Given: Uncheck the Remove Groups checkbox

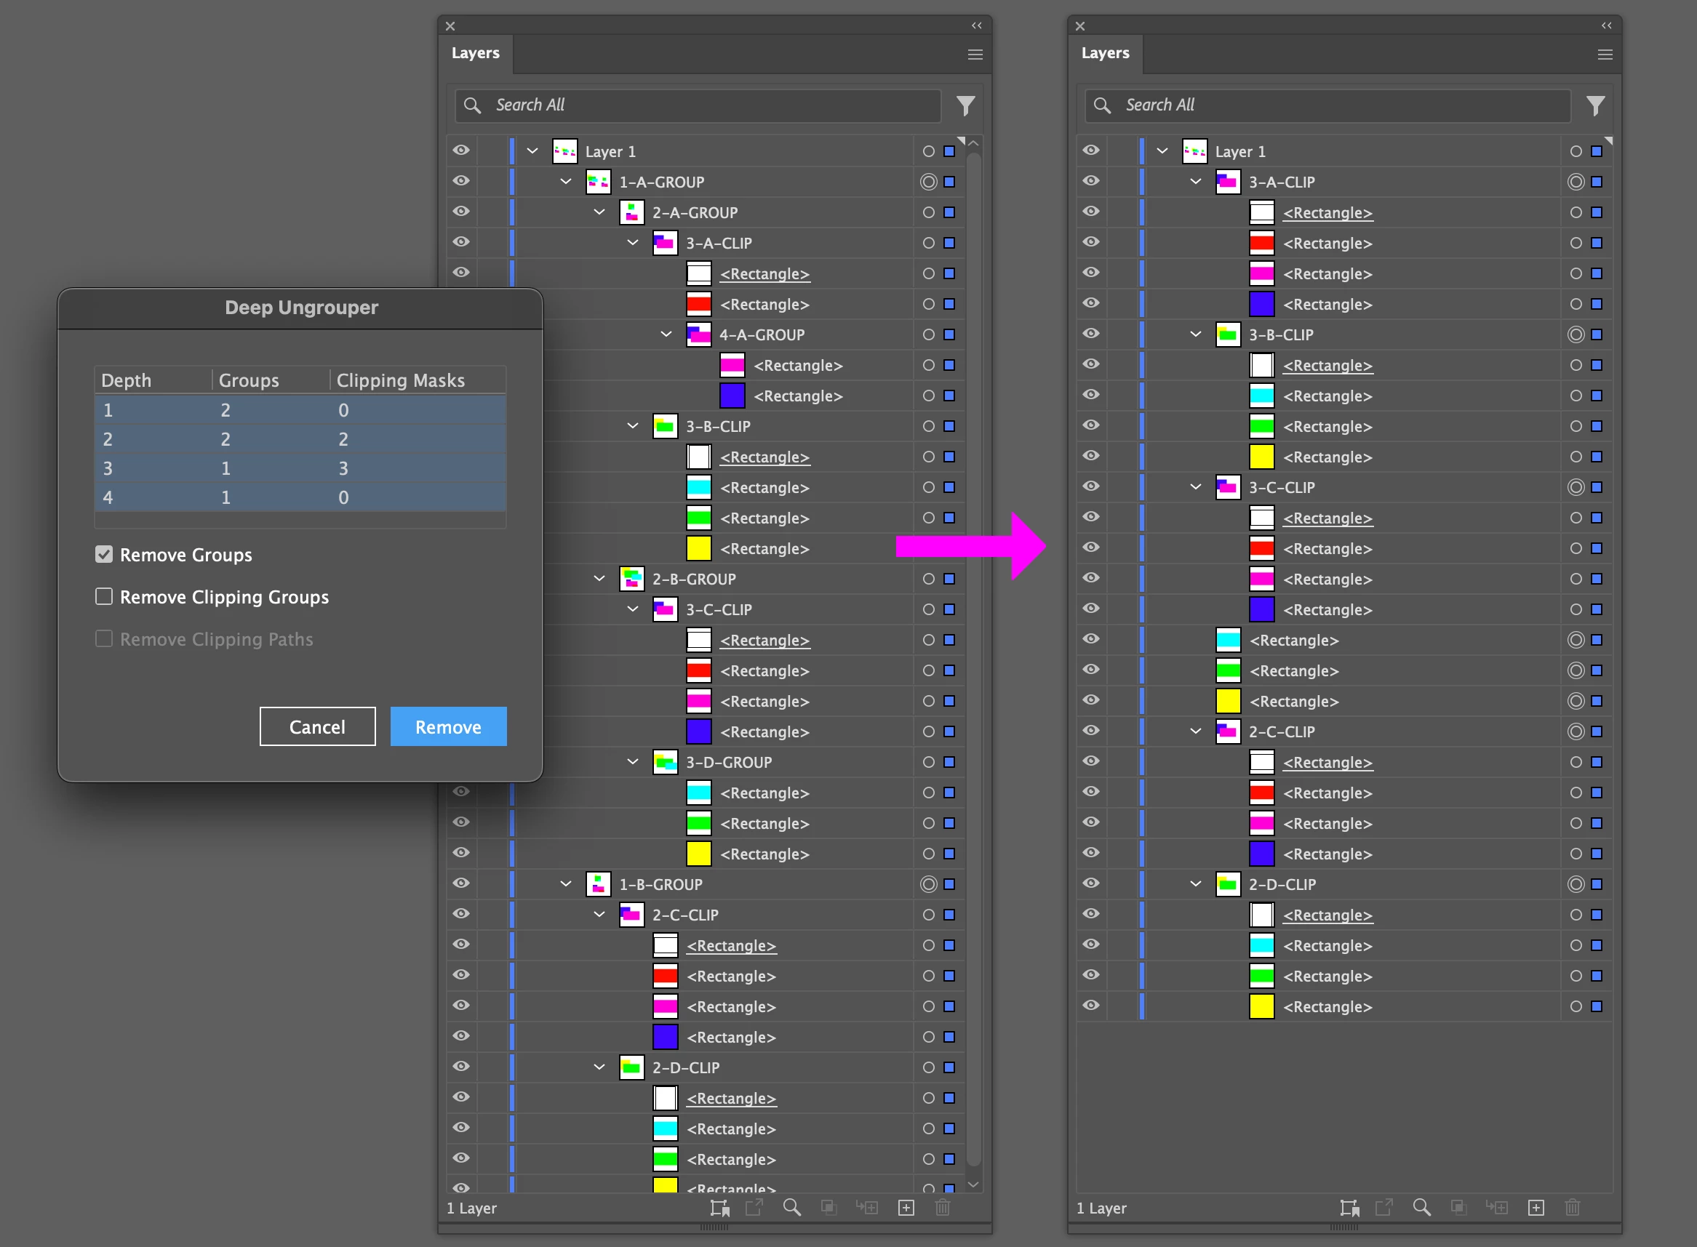Looking at the screenshot, I should coord(104,555).
